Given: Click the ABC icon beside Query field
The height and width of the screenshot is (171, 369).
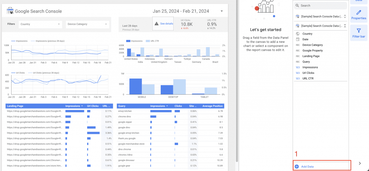Looking at the screenshot, I should point(298,62).
